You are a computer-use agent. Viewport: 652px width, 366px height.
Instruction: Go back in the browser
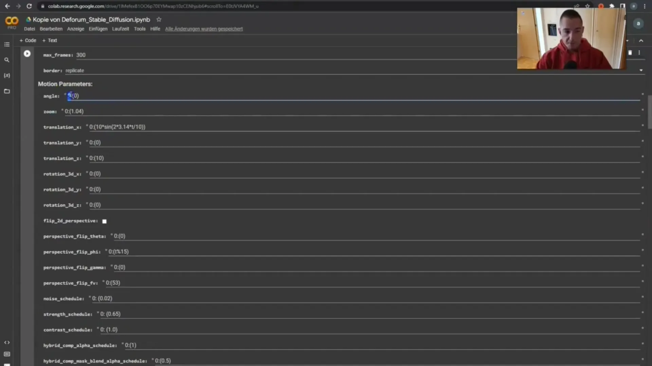point(7,6)
